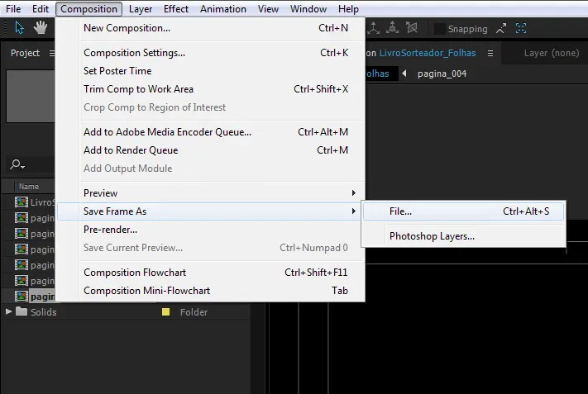The height and width of the screenshot is (394, 588).
Task: Click pagina_004 in the comp breadcrumb
Action: tap(442, 74)
